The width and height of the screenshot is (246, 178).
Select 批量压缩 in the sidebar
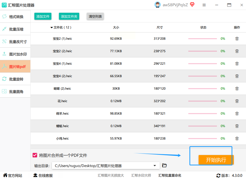pyautogui.click(x=15, y=29)
